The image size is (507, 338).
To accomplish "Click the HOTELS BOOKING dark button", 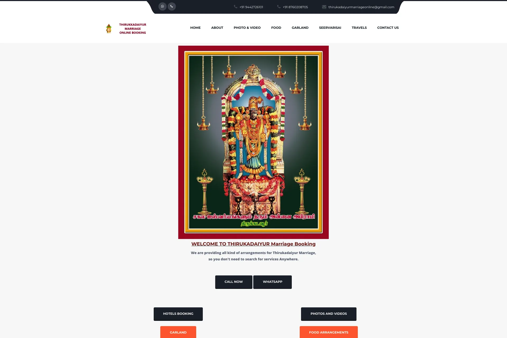I will tap(178, 313).
